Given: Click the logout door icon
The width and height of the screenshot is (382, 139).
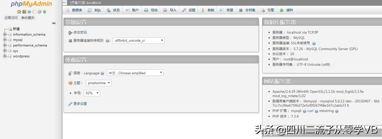Looking at the screenshot, I should [24, 12].
